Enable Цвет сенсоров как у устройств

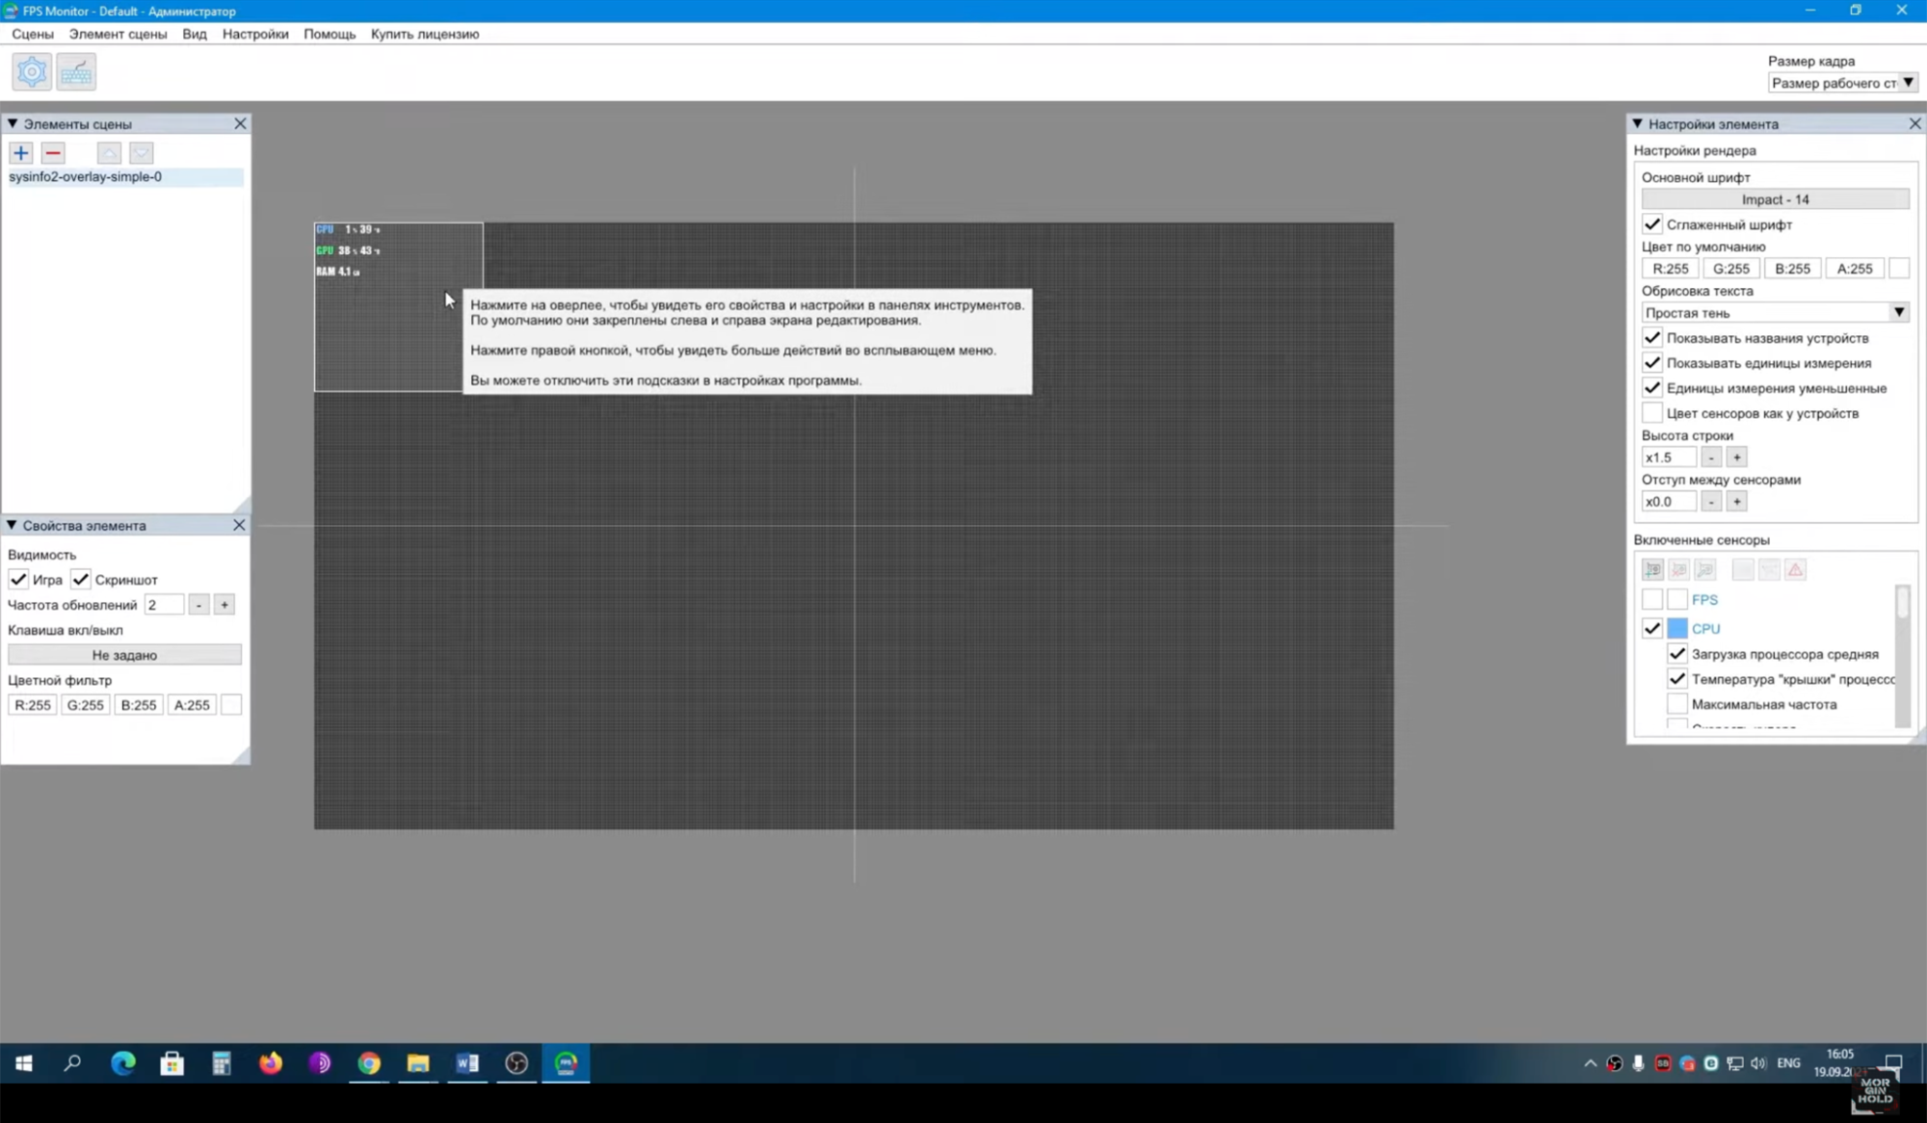point(1652,413)
